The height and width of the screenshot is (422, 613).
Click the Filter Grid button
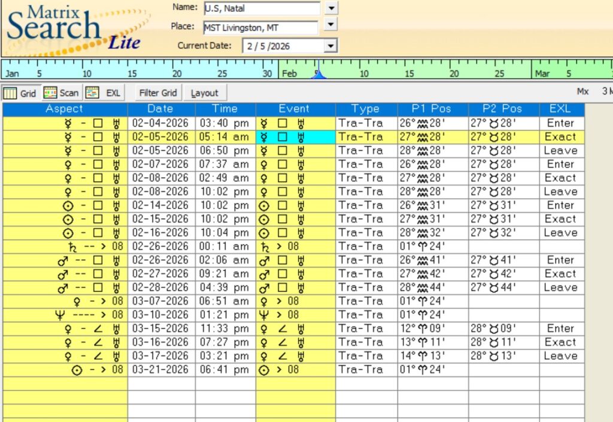(158, 93)
